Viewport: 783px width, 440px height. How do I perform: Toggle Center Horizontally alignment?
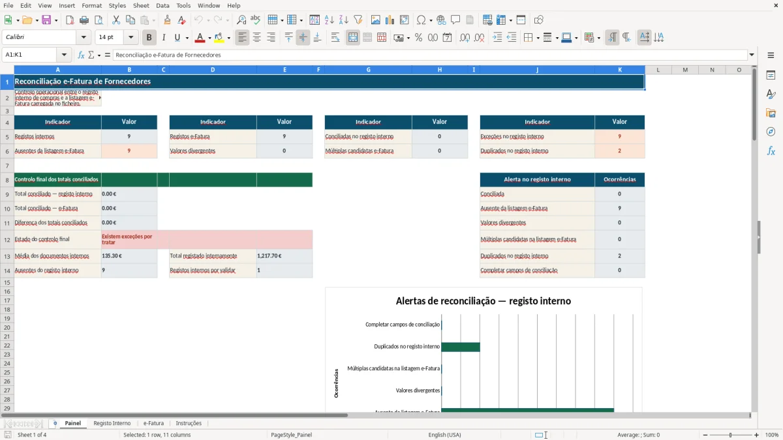(x=256, y=38)
